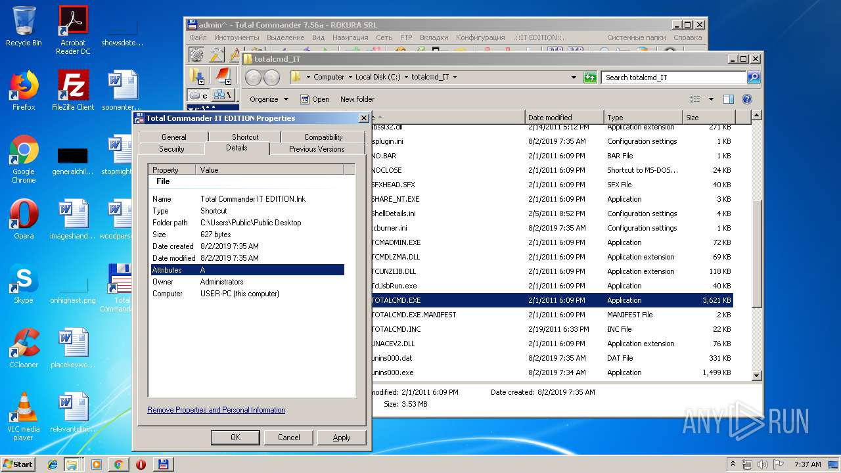
Task: Switch to the Compatibility tab
Action: [323, 137]
